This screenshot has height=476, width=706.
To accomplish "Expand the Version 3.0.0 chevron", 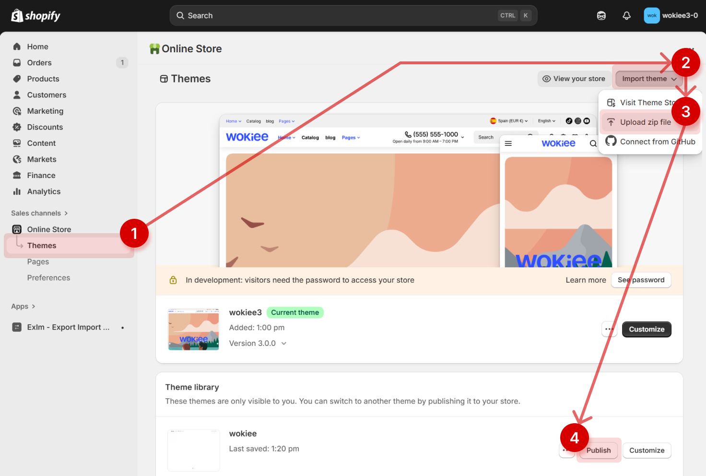I will 284,344.
